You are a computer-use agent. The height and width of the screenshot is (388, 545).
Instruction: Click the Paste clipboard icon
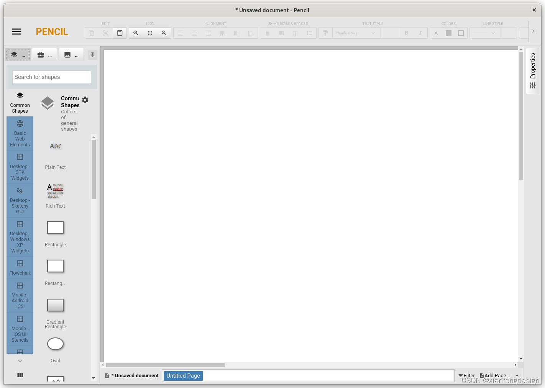(x=120, y=33)
